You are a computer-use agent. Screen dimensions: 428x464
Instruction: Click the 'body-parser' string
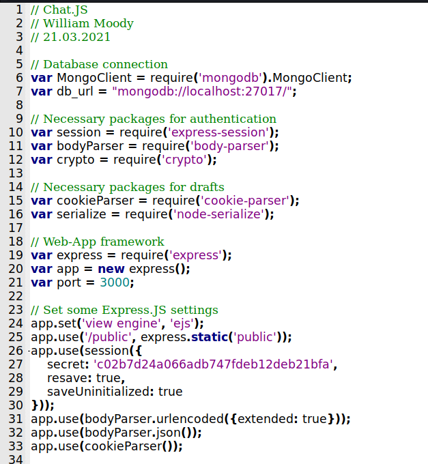230,146
